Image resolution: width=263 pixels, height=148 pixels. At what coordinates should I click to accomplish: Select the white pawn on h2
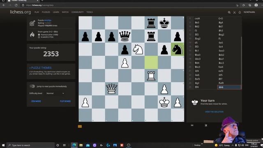pyautogui.click(x=178, y=102)
